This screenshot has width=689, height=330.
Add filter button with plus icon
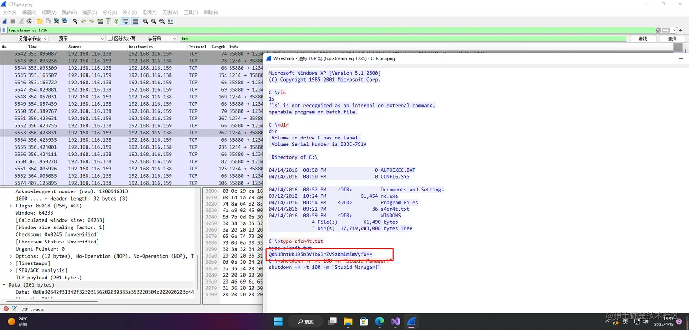[681, 30]
